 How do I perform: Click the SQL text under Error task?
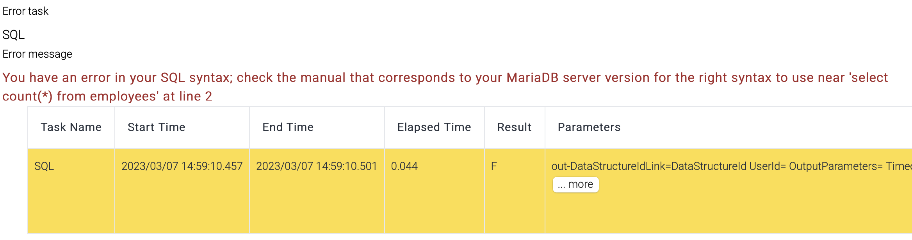tap(14, 35)
